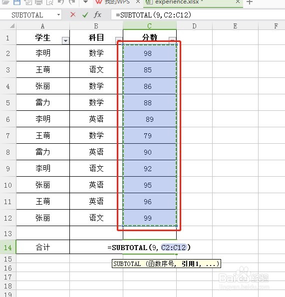Confirm the formula with green checkmark
The width and height of the screenshot is (285, 297).
coord(85,14)
